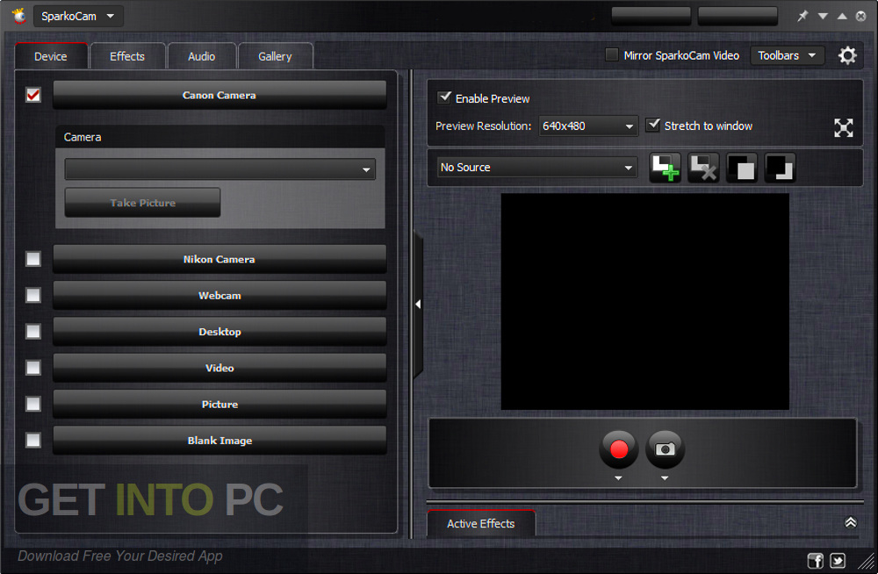Click the Nikon Camera button
878x574 pixels.
click(219, 259)
